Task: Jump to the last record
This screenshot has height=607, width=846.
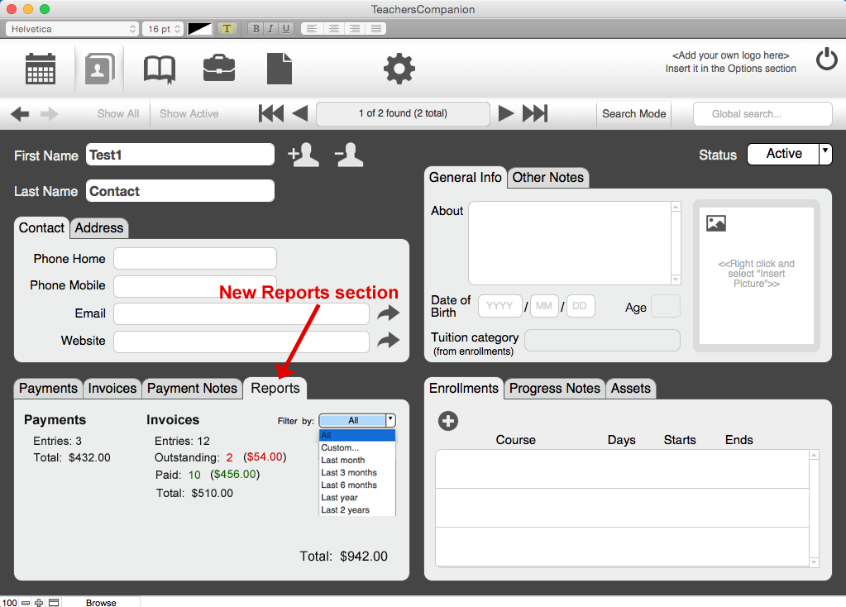Action: click(x=535, y=113)
